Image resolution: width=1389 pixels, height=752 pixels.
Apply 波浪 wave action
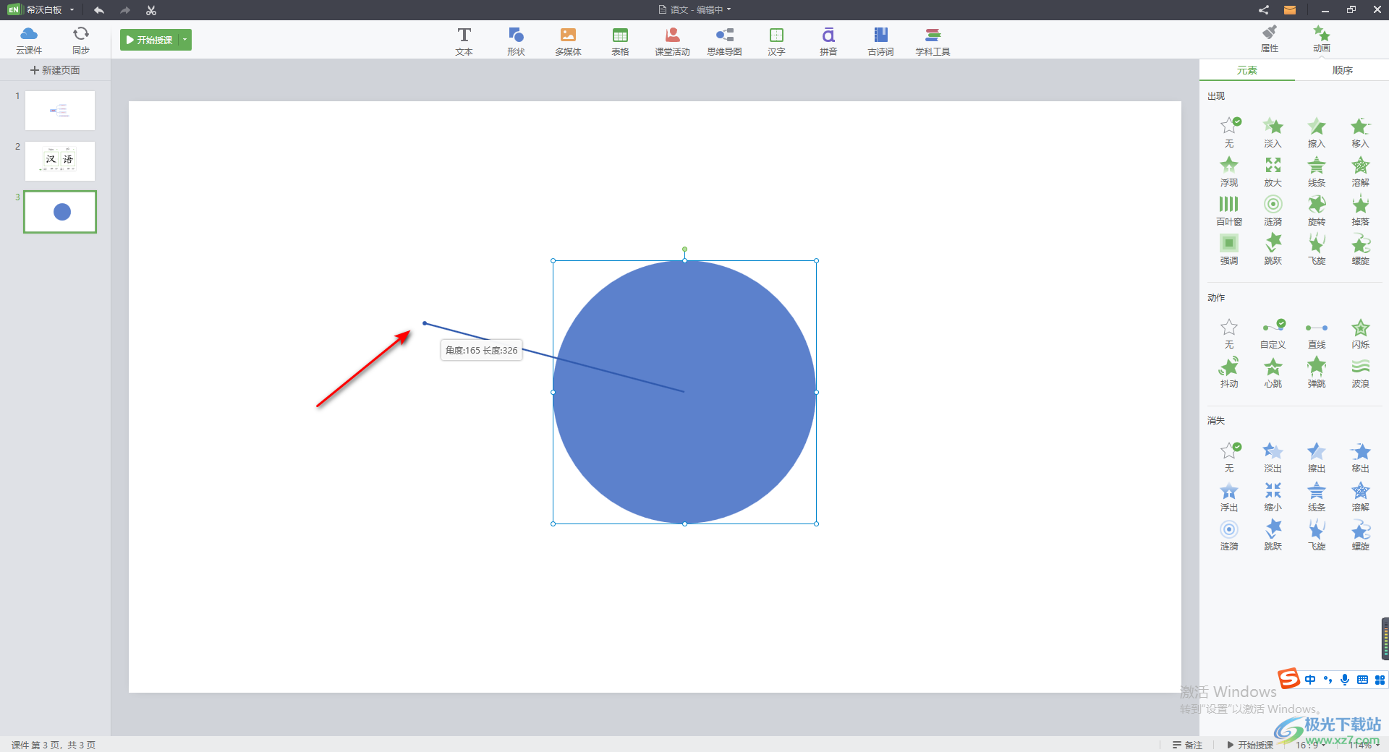1360,372
